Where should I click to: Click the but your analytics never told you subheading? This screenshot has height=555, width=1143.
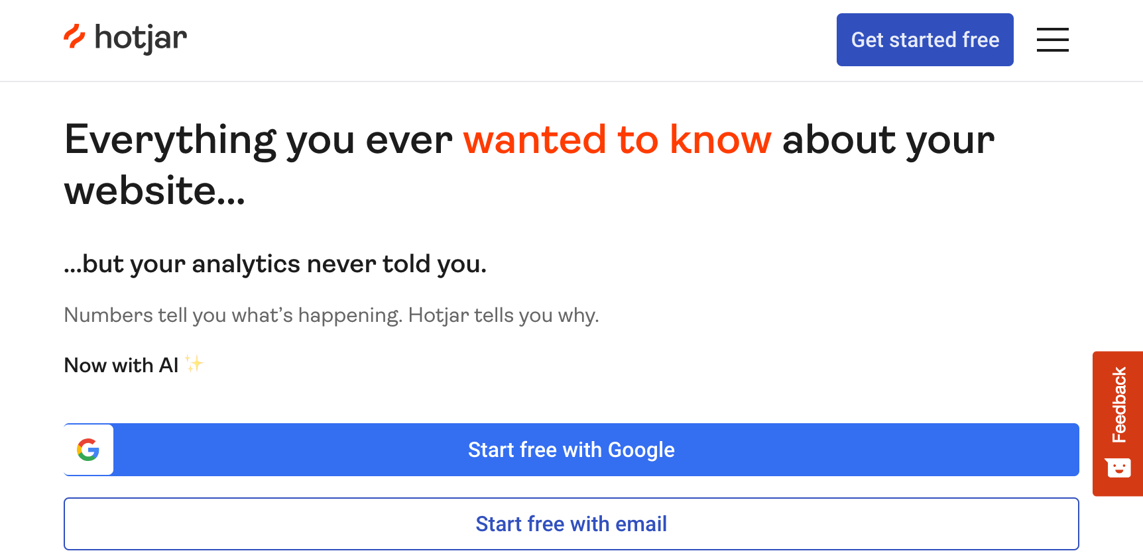coord(275,264)
